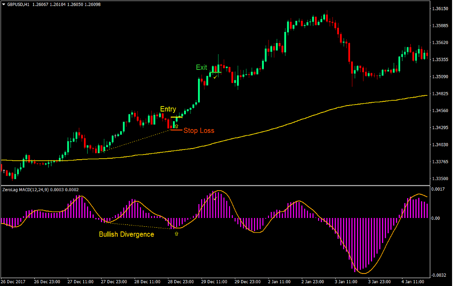Select the yellow up arrow below the Entry candle
Screen dimensions: 453x286
pyautogui.click(x=177, y=125)
